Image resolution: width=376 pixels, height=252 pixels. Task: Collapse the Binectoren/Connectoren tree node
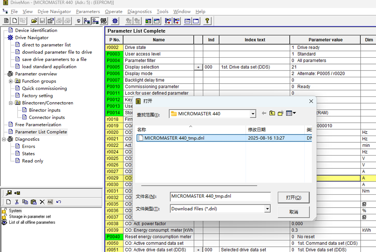(11, 103)
